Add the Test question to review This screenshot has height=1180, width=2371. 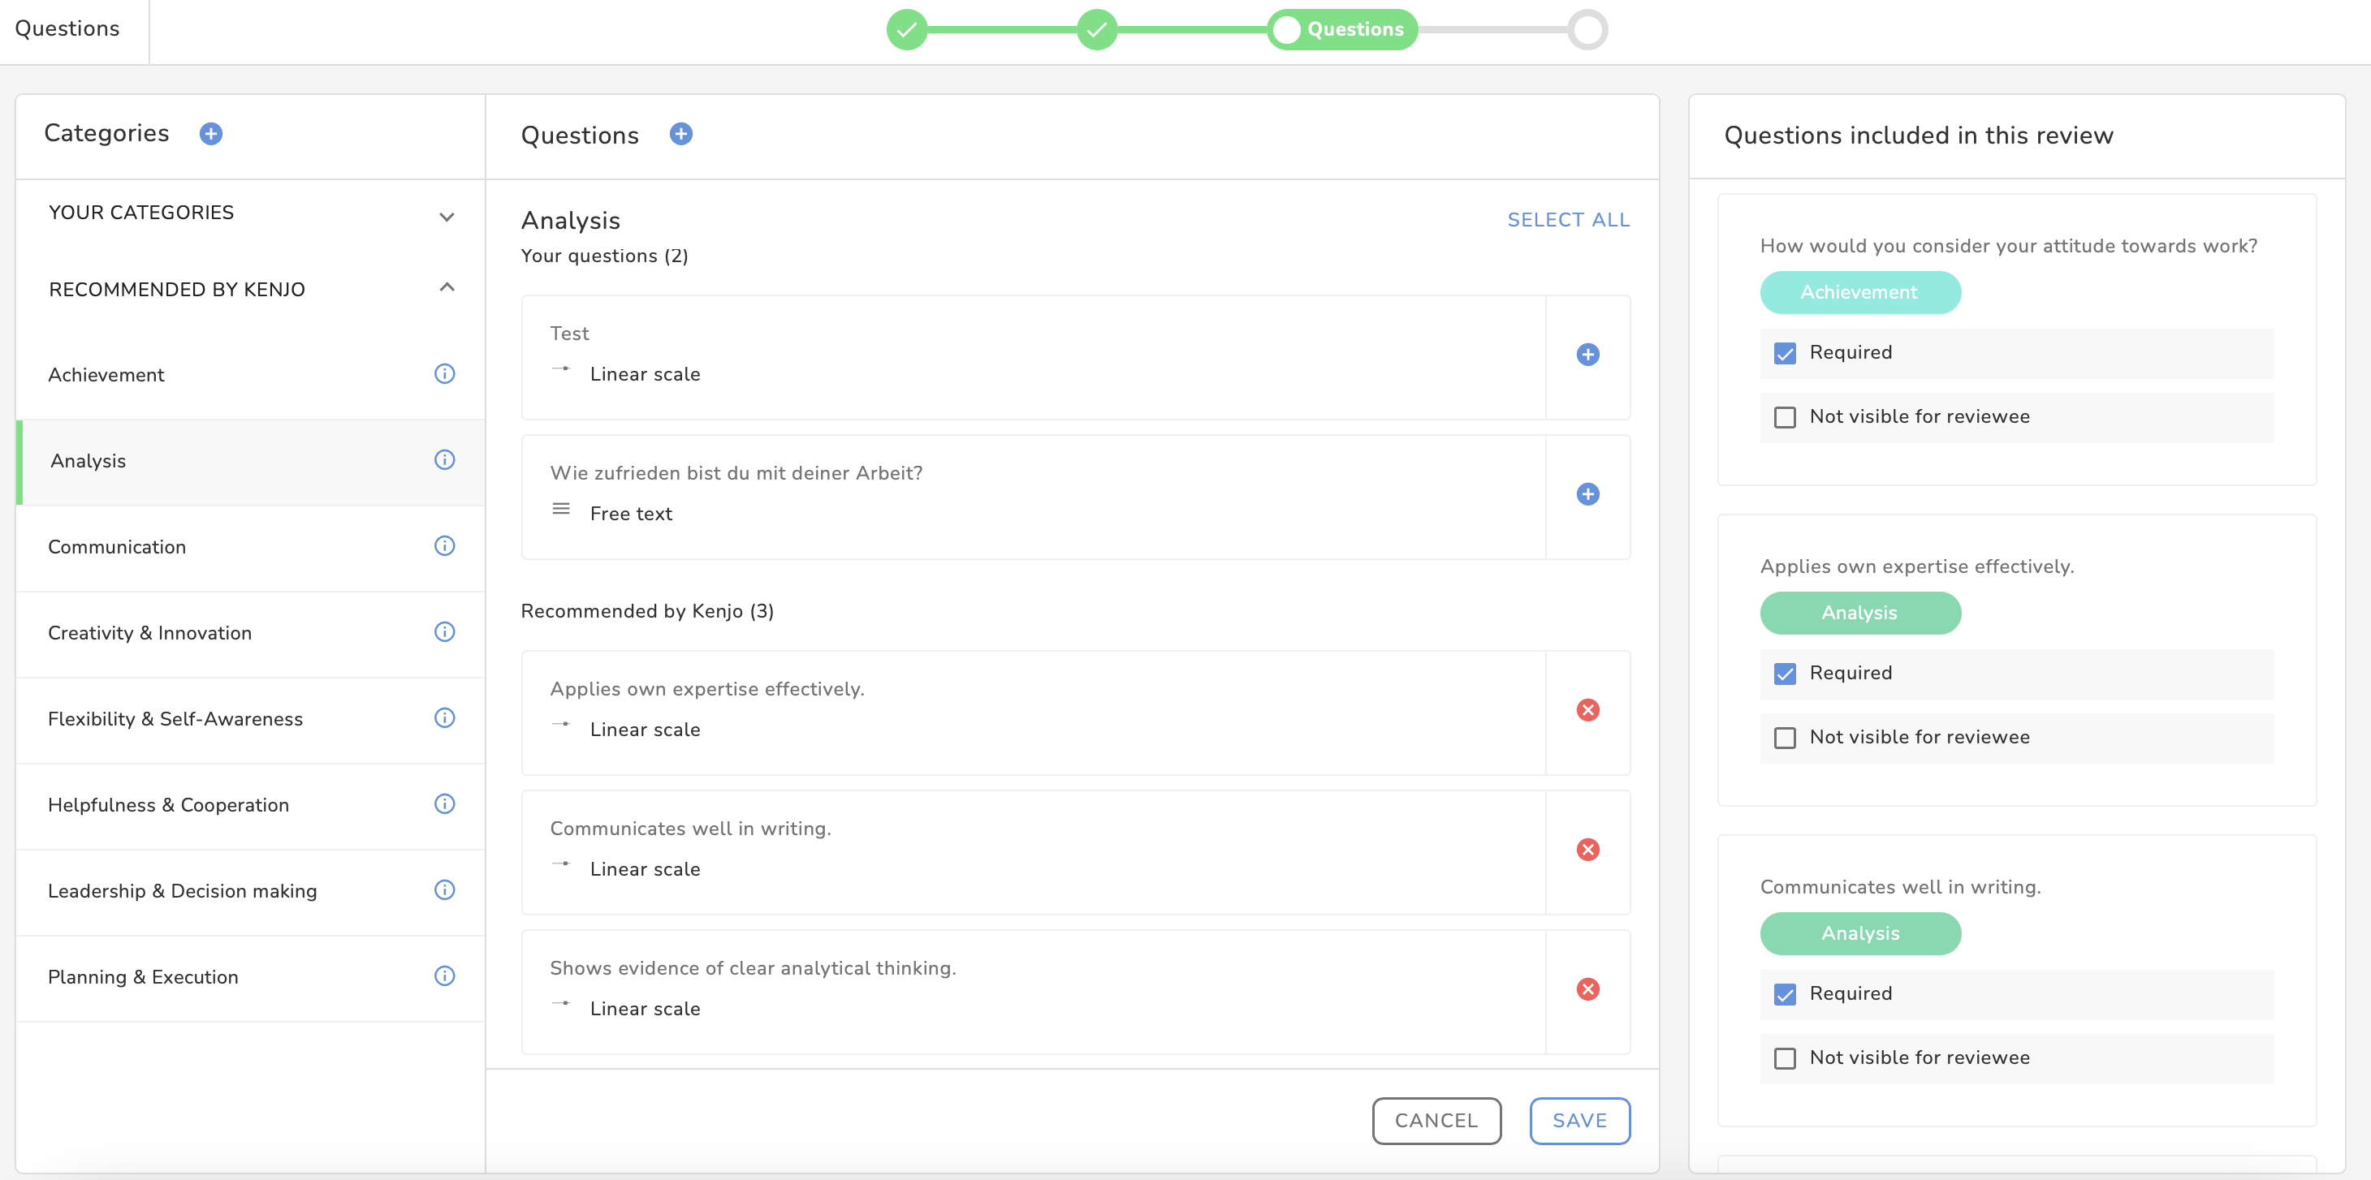pyautogui.click(x=1587, y=355)
